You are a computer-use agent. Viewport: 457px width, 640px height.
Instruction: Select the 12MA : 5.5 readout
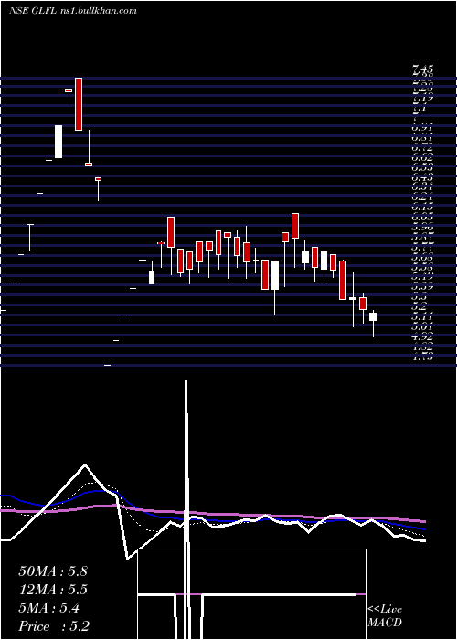pyautogui.click(x=53, y=590)
